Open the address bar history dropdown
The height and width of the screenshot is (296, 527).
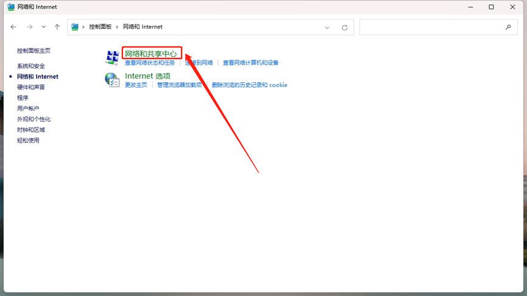327,27
